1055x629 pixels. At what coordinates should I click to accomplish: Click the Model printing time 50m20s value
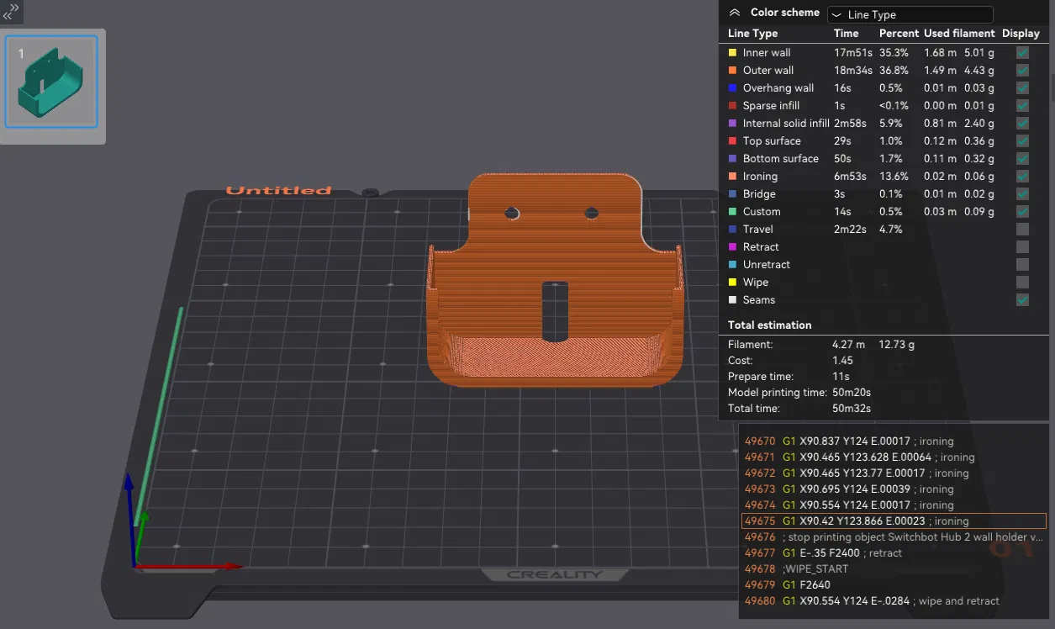coord(852,392)
